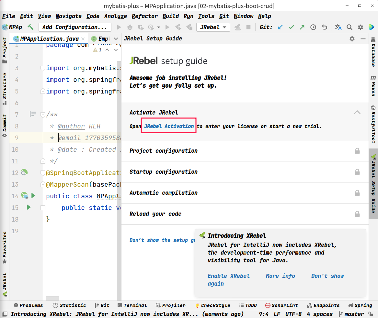Image resolution: width=378 pixels, height=318 pixels.
Task: Open the Structure tool window
Action: pos(5,89)
